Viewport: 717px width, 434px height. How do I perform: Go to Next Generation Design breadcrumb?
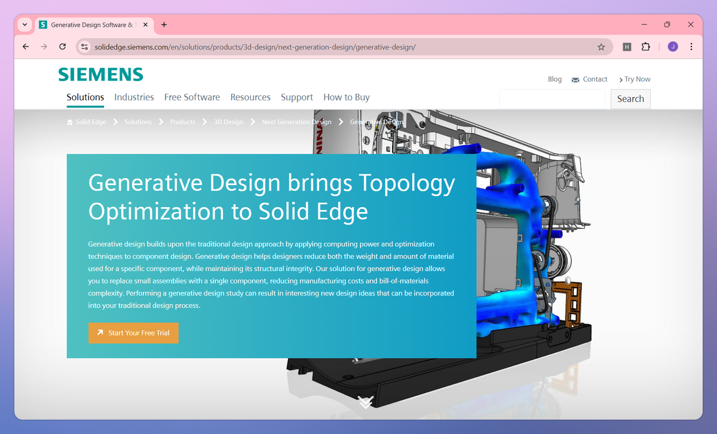(296, 122)
